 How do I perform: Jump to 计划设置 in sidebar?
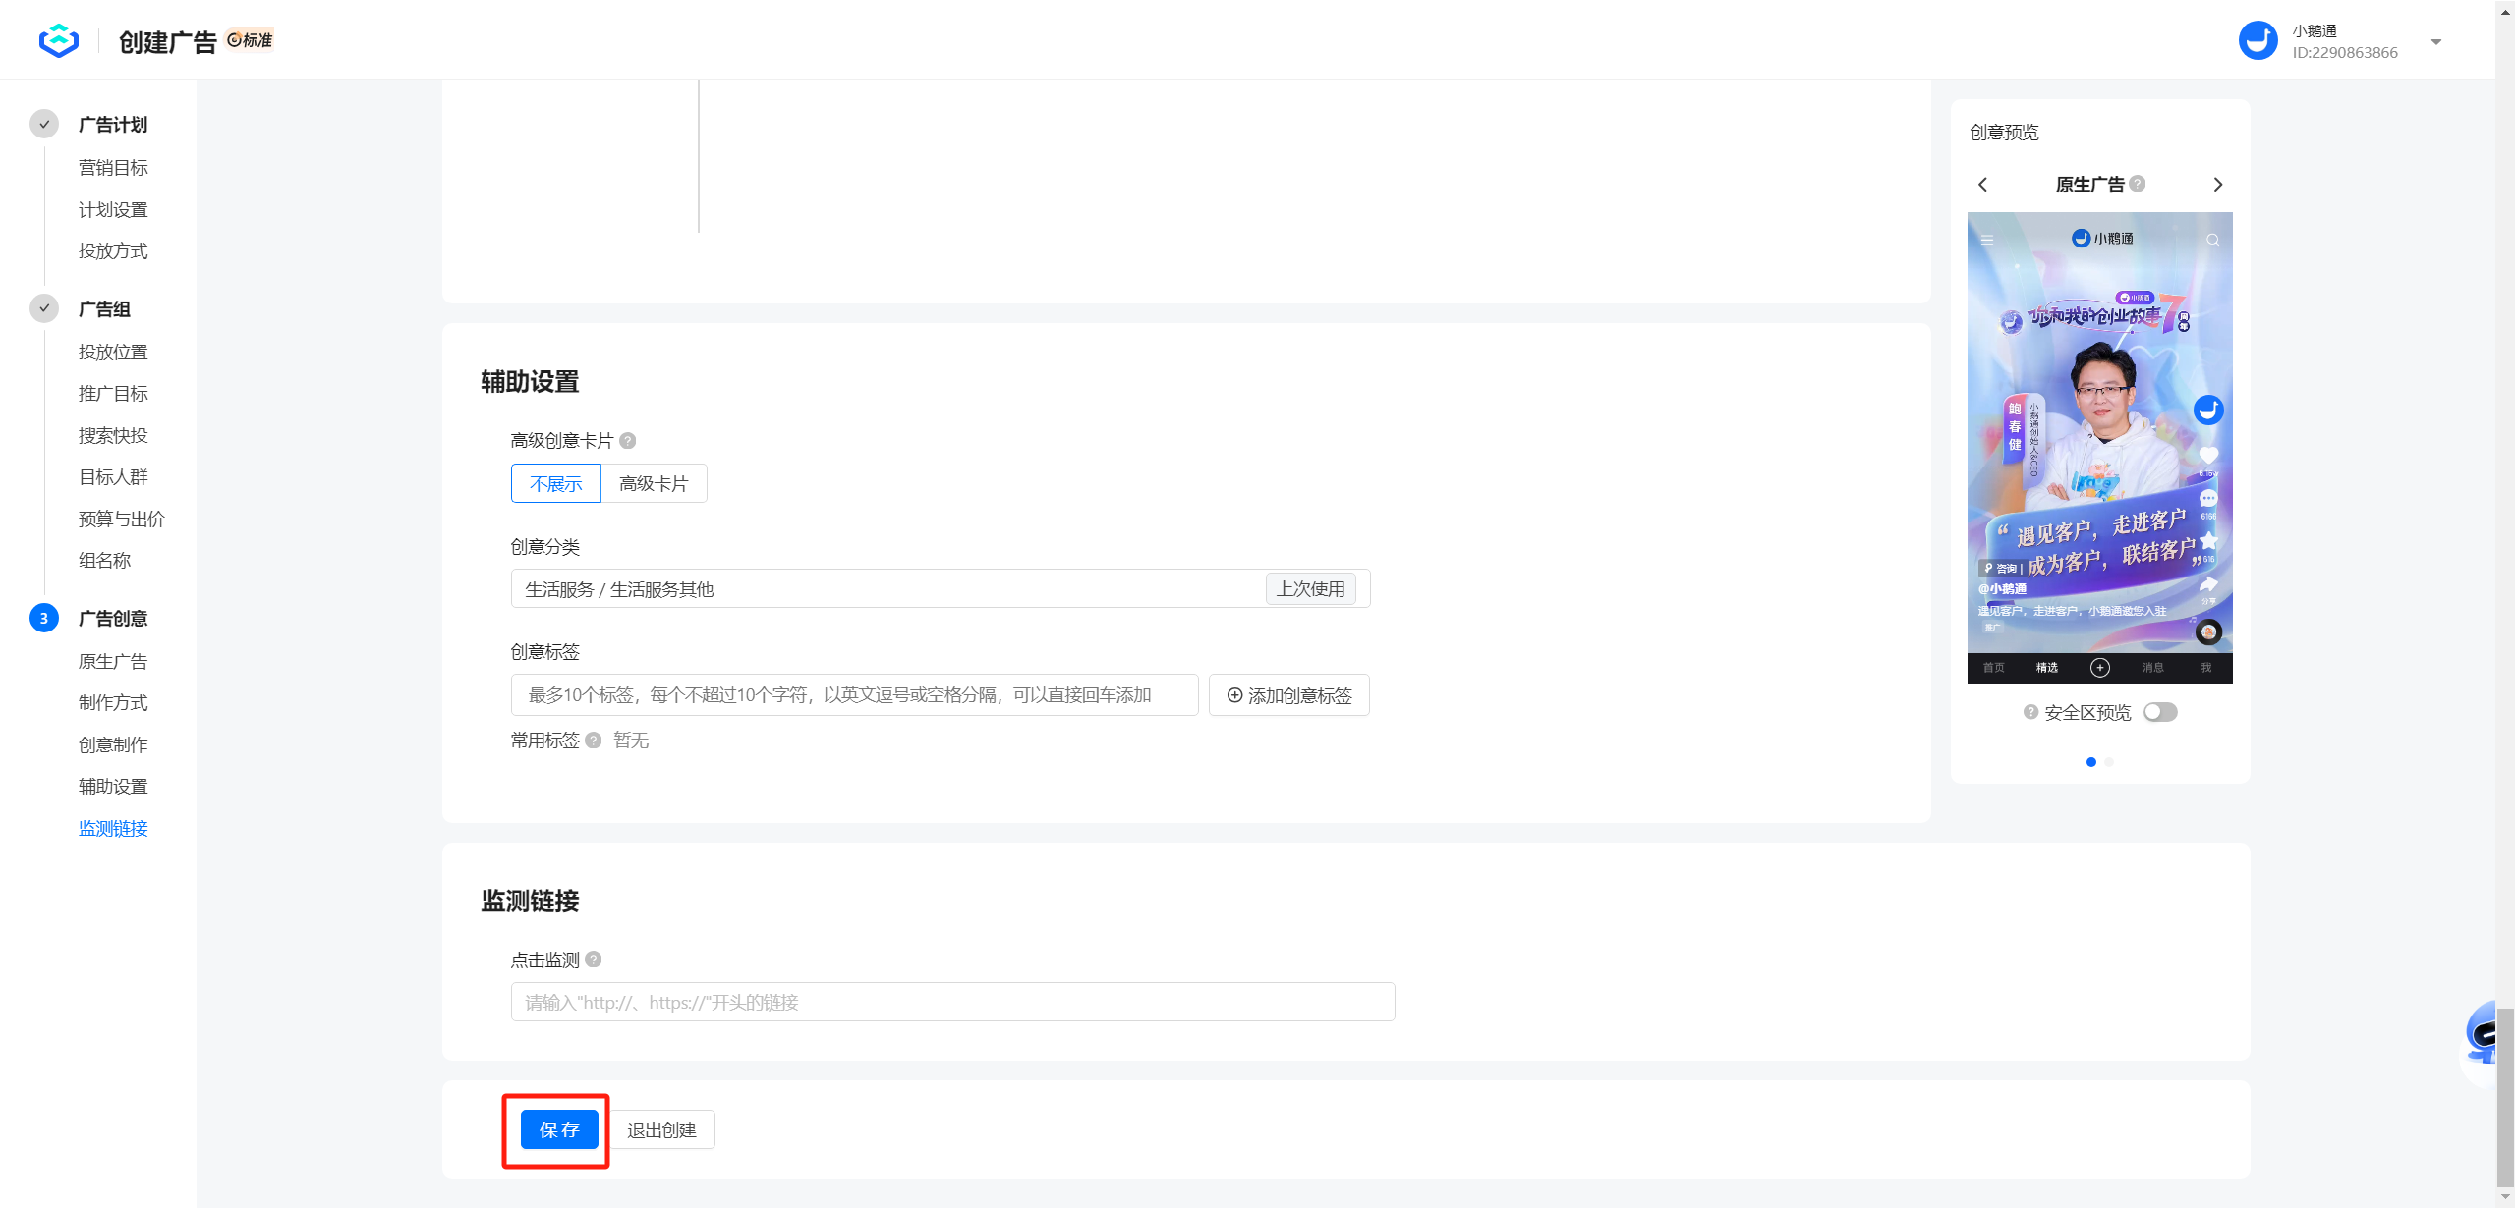pos(113,210)
